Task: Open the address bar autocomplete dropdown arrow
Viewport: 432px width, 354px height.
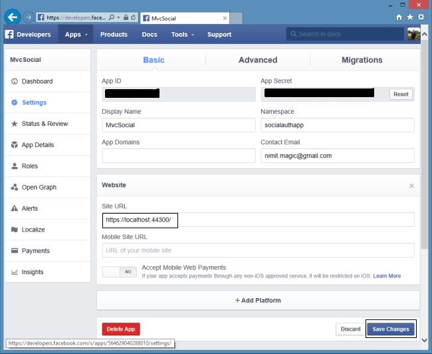Action: [x=118, y=17]
